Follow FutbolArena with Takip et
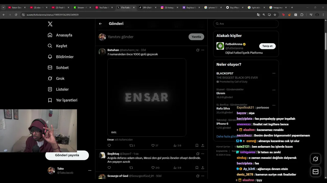Image resolution: width=327 pixels, height=183 pixels. [x=267, y=46]
